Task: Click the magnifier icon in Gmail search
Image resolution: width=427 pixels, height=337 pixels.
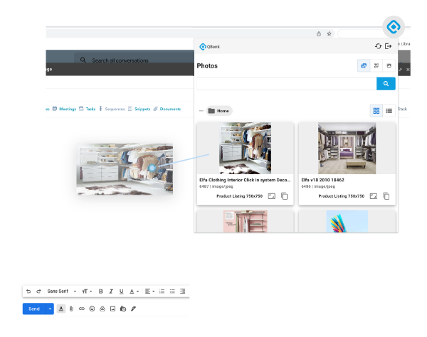Action: pyautogui.click(x=83, y=60)
